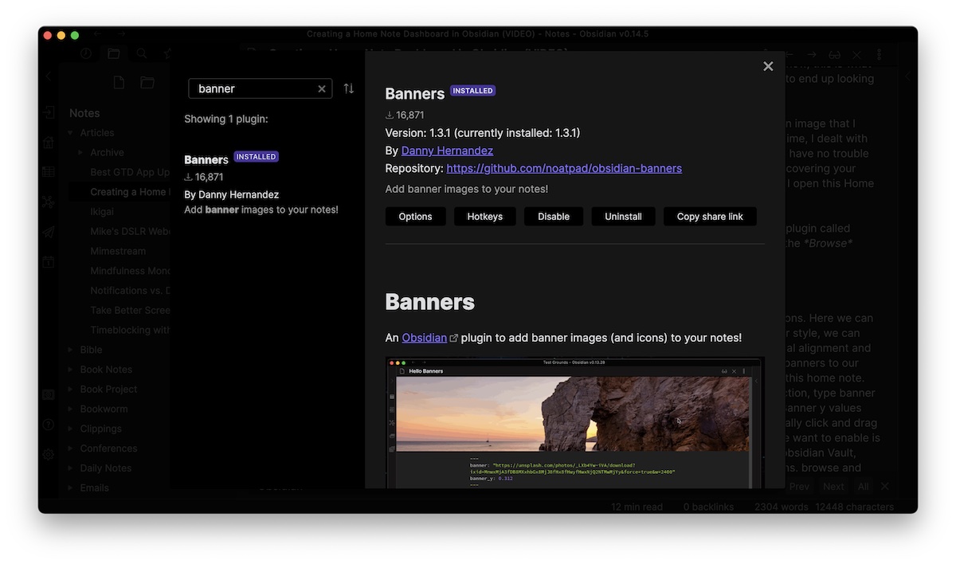
Task: Uninstall the Banners plugin
Action: (x=623, y=217)
